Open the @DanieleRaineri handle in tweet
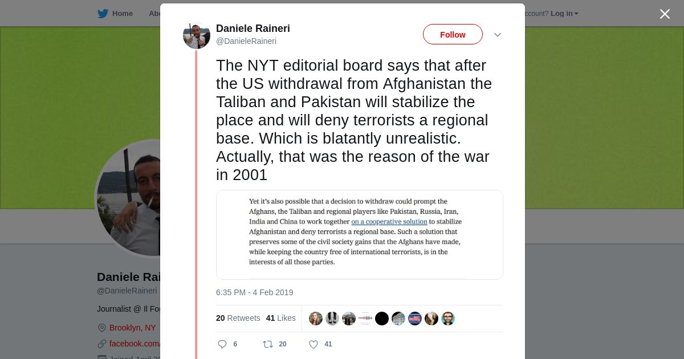 click(x=246, y=41)
